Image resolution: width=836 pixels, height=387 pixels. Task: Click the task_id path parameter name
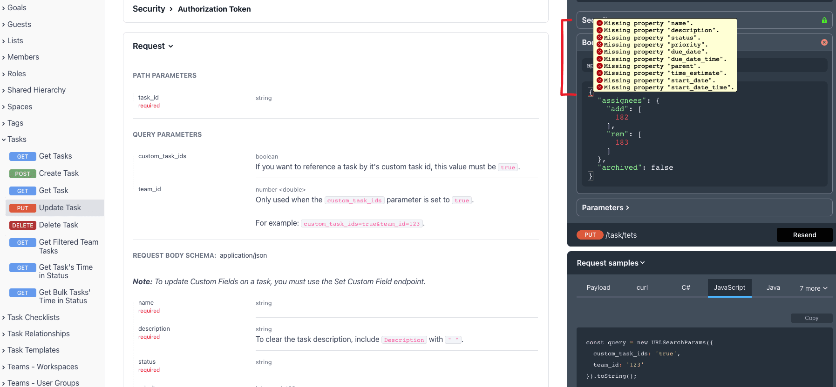pos(149,98)
